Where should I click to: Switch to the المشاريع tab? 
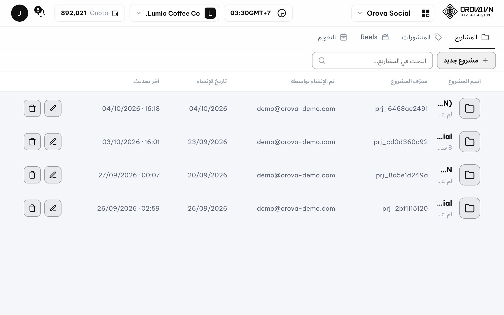[x=472, y=37]
